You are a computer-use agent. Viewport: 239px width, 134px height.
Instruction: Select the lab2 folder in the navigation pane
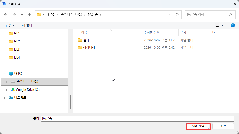coord(14,41)
